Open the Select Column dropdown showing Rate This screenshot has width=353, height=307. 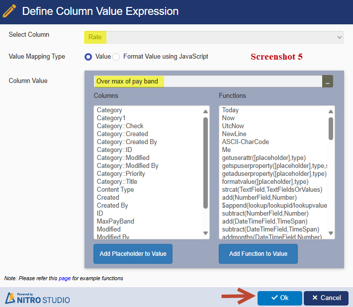click(x=214, y=37)
